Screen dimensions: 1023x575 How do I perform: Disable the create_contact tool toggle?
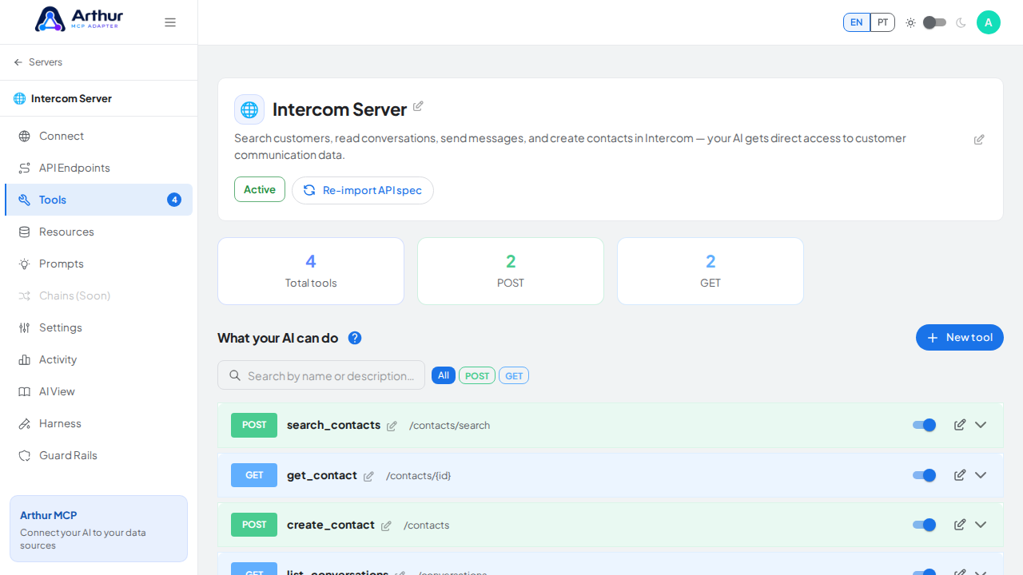point(925,525)
